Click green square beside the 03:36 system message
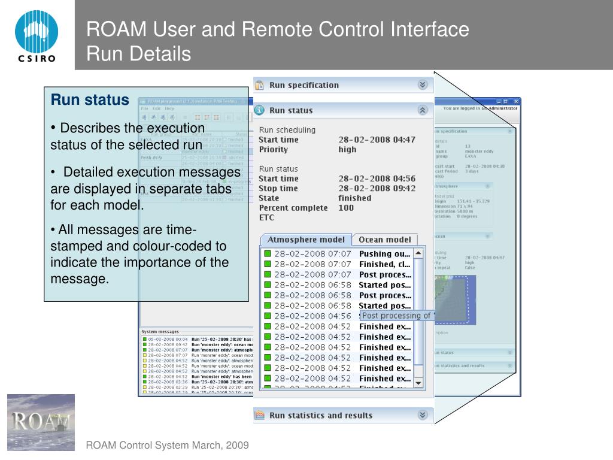Viewport: 613px width, 460px height. 145,382
